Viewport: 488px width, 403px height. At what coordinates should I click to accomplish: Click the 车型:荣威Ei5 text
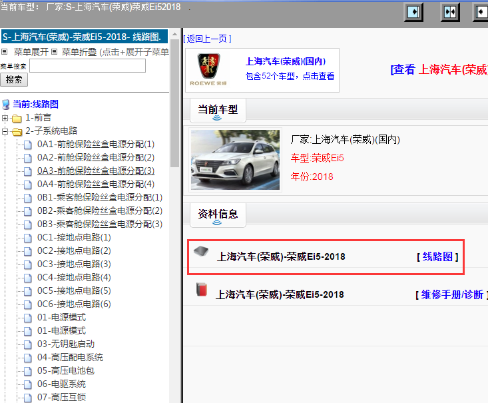pos(317,159)
